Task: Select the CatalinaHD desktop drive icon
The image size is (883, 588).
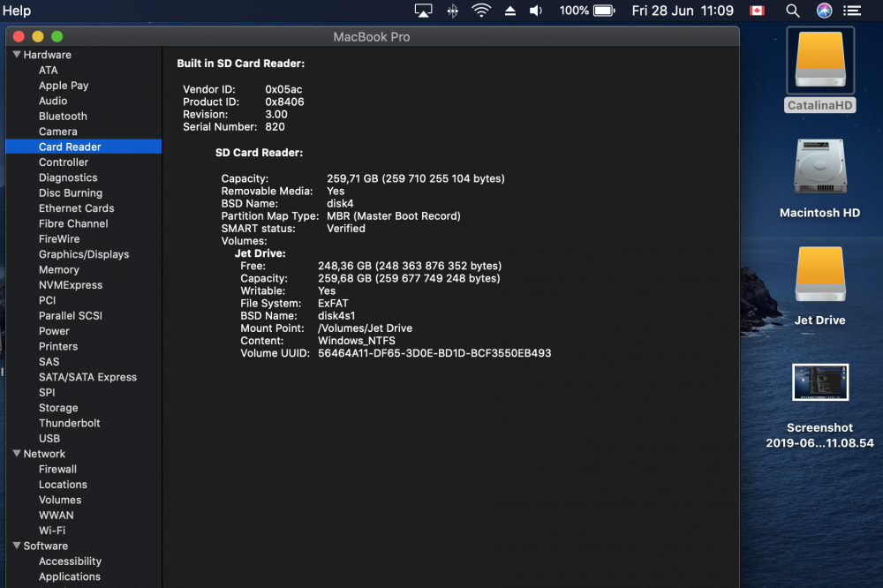Action: [820, 60]
